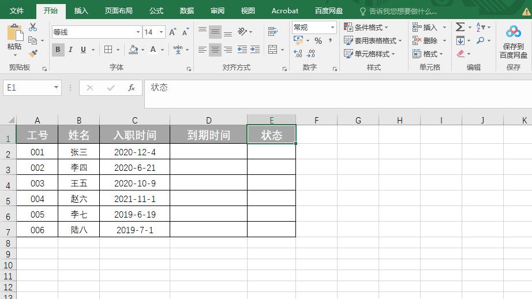
Task: Decrease font size with small A
Action: click(185, 32)
